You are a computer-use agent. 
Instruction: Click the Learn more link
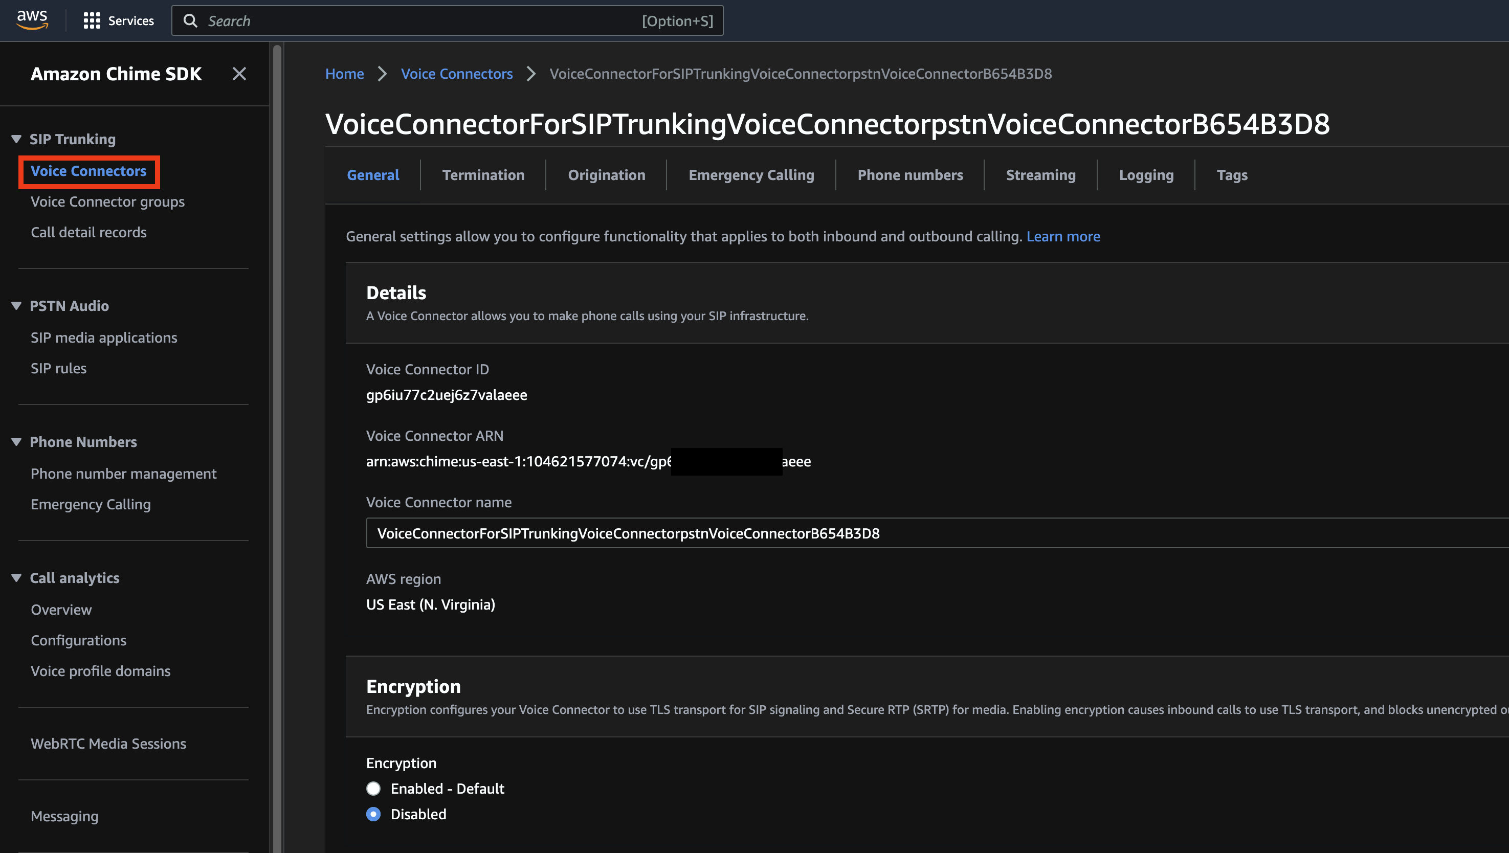click(1062, 236)
